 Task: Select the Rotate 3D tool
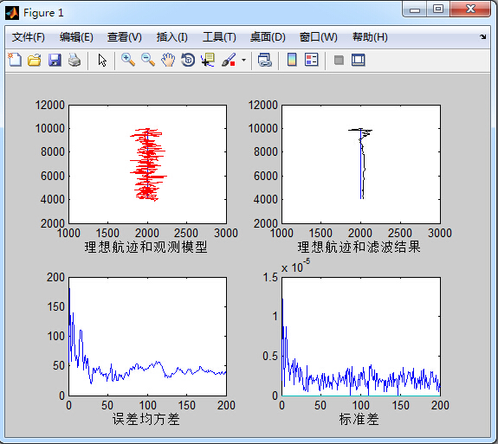[188, 60]
